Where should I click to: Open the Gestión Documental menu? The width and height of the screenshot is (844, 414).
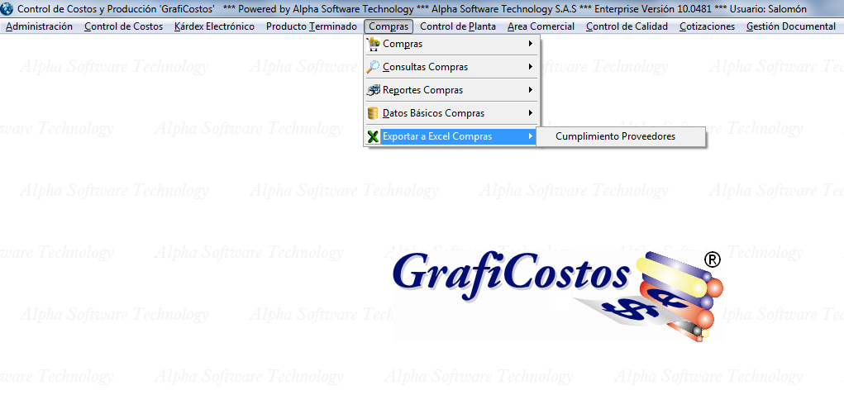pyautogui.click(x=790, y=26)
